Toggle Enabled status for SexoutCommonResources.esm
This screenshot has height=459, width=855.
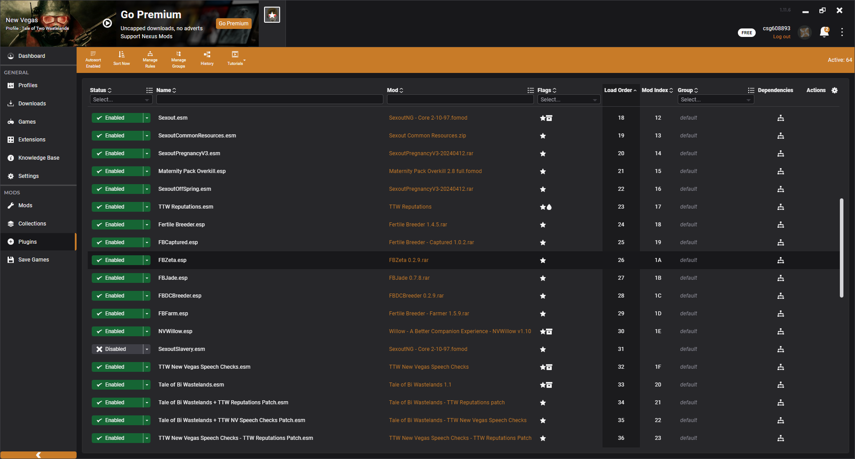[x=117, y=136]
